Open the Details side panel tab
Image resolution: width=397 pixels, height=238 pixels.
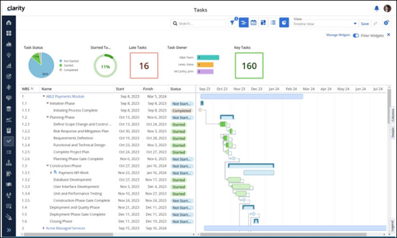tap(393, 132)
